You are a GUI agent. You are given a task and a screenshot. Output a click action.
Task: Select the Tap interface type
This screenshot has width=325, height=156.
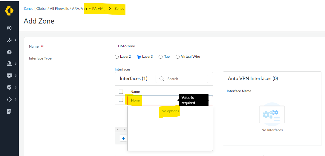pyautogui.click(x=161, y=57)
